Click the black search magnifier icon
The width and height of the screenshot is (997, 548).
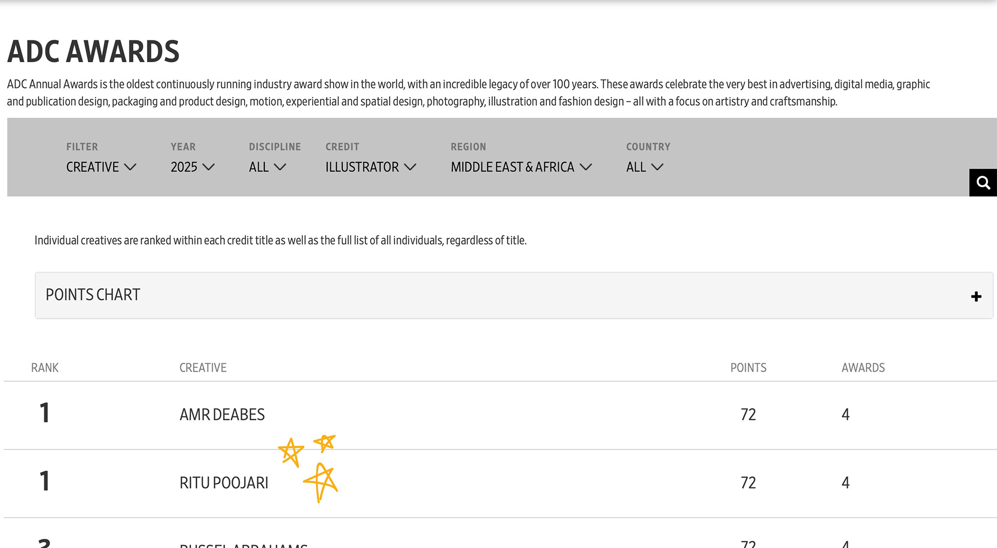click(982, 182)
